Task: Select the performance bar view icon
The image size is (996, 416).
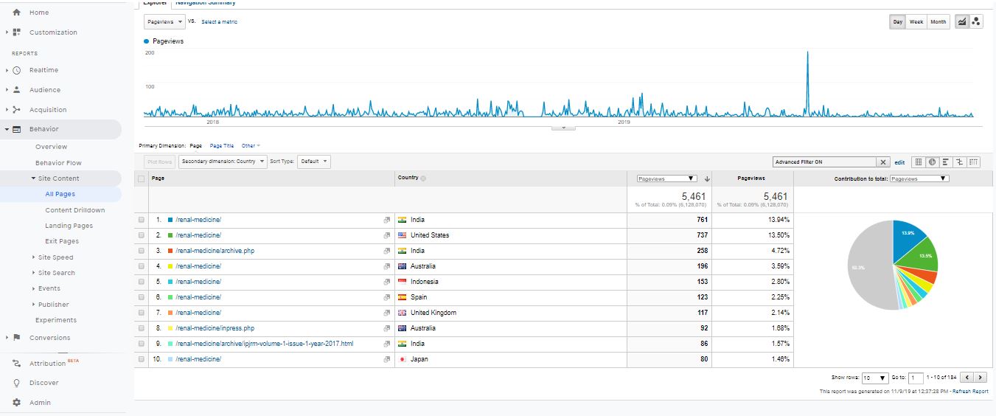Action: tap(946, 162)
